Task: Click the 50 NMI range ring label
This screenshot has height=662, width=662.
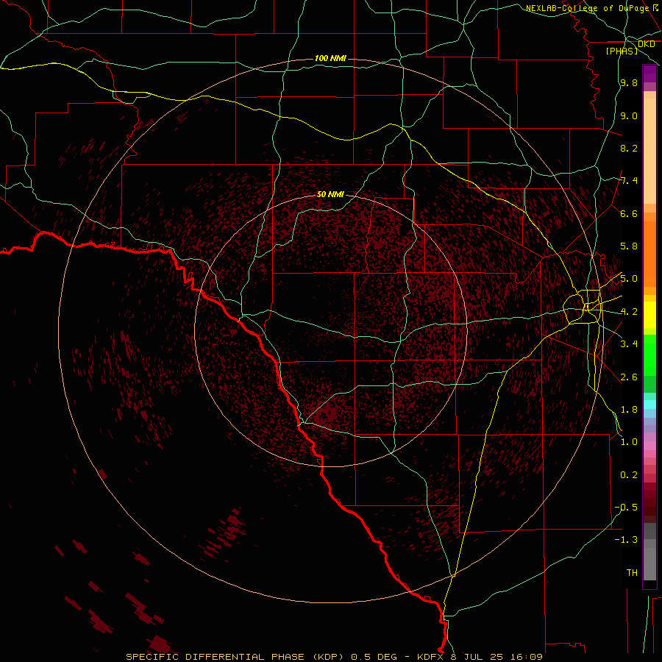Action: (x=330, y=194)
